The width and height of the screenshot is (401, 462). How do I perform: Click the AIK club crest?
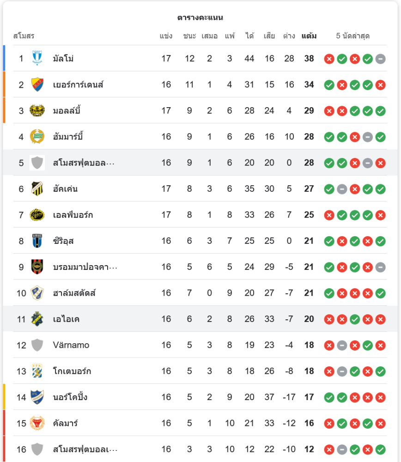tap(37, 319)
